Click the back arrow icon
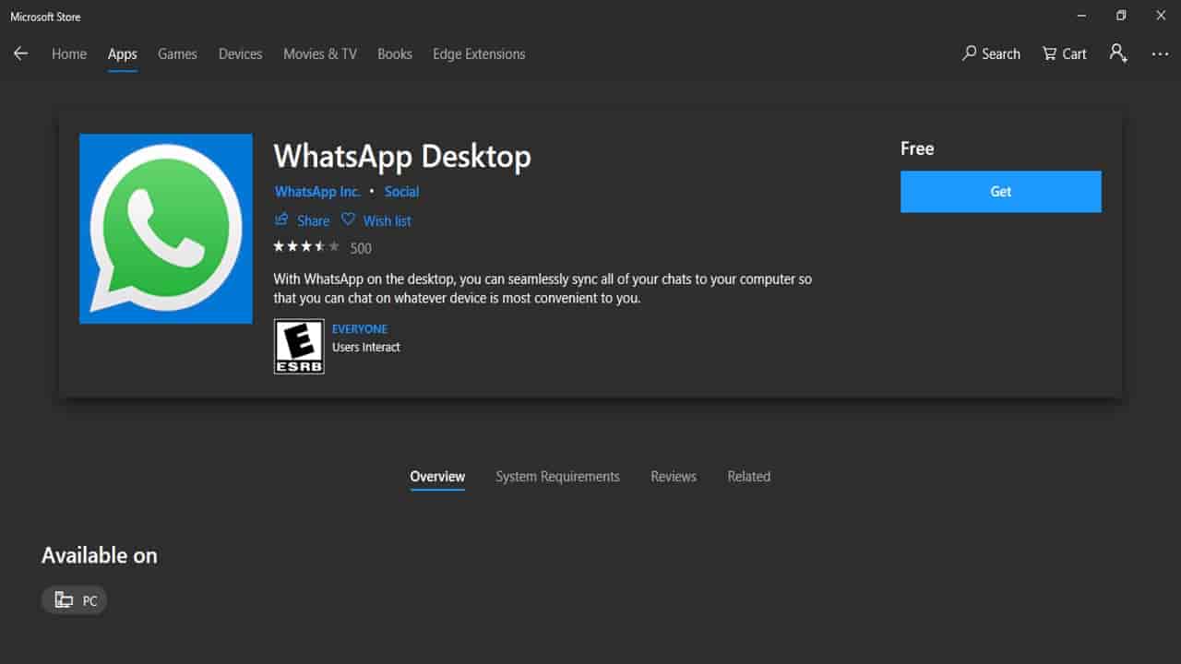This screenshot has height=664, width=1181. pyautogui.click(x=20, y=53)
